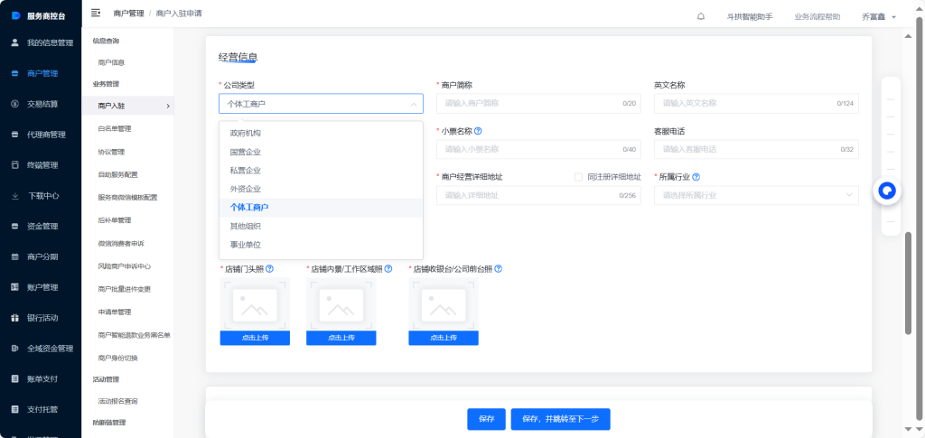The image size is (925, 438).
Task: Open the 业务流程帮助 link
Action: tap(817, 17)
